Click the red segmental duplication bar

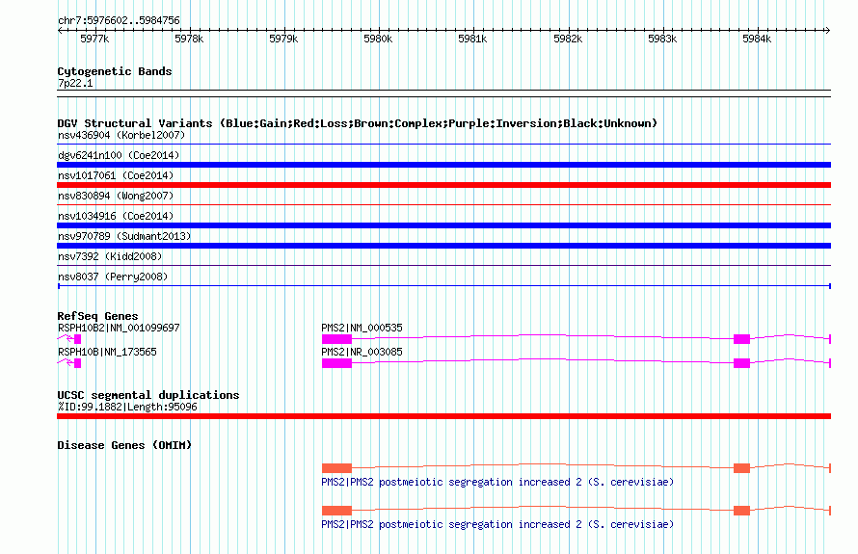click(x=443, y=416)
